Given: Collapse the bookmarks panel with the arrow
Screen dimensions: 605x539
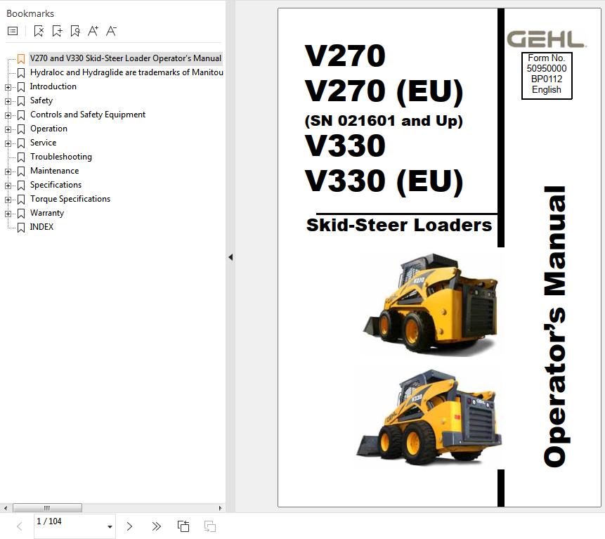Looking at the screenshot, I should 230,257.
